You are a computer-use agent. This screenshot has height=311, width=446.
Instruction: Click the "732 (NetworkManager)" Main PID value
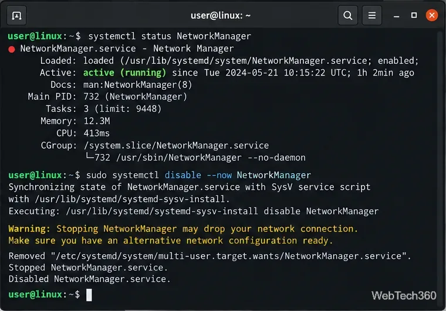(x=136, y=97)
